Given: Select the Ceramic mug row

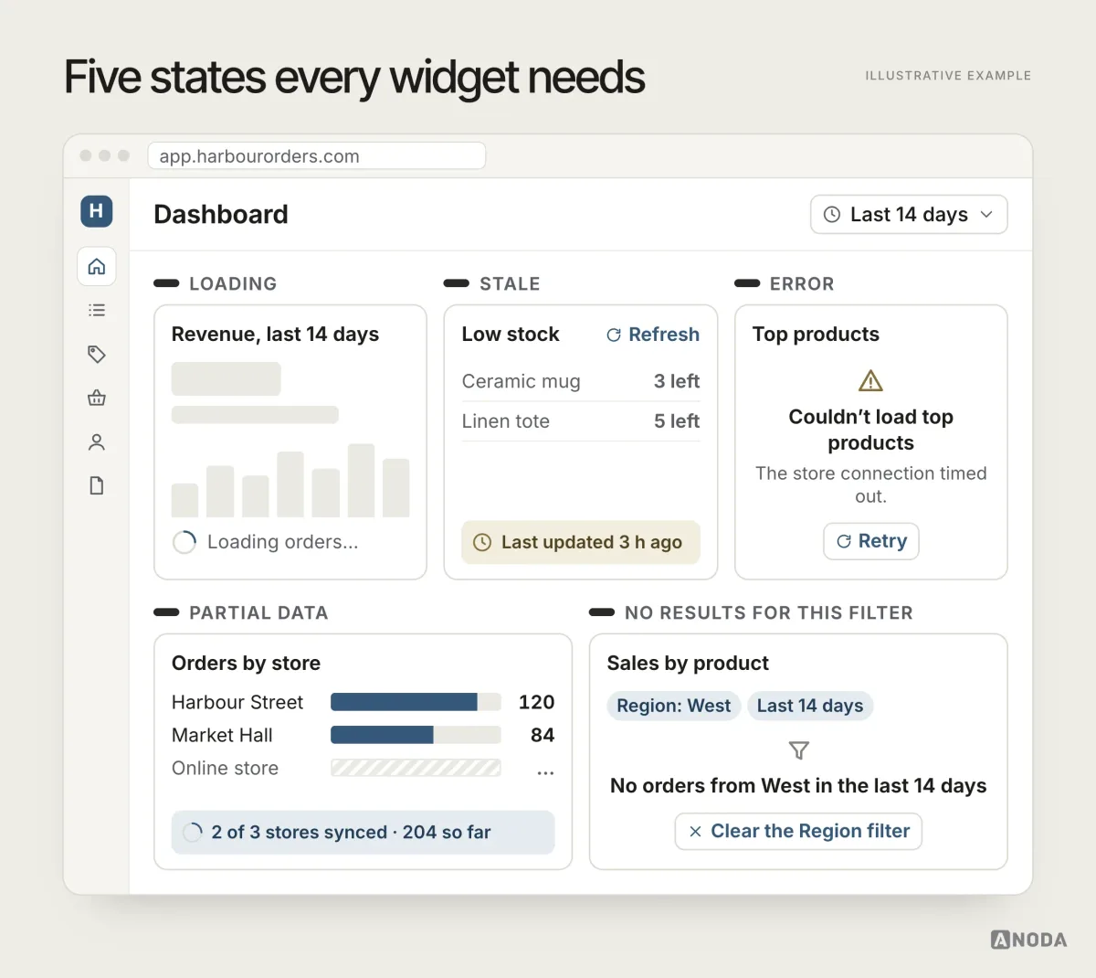Looking at the screenshot, I should (x=581, y=381).
